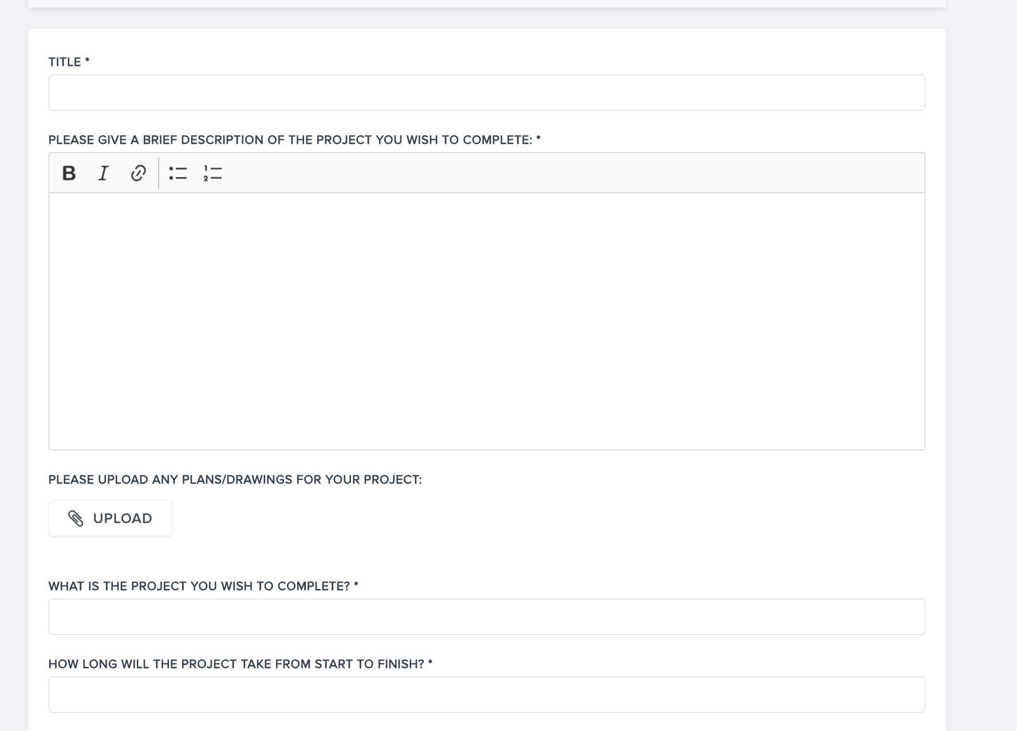Focus the Title input field
This screenshot has height=731, width=1017.
click(486, 93)
